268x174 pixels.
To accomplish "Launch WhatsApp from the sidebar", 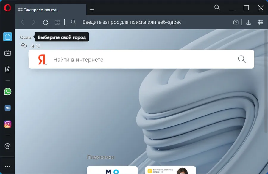I will 7,91.
